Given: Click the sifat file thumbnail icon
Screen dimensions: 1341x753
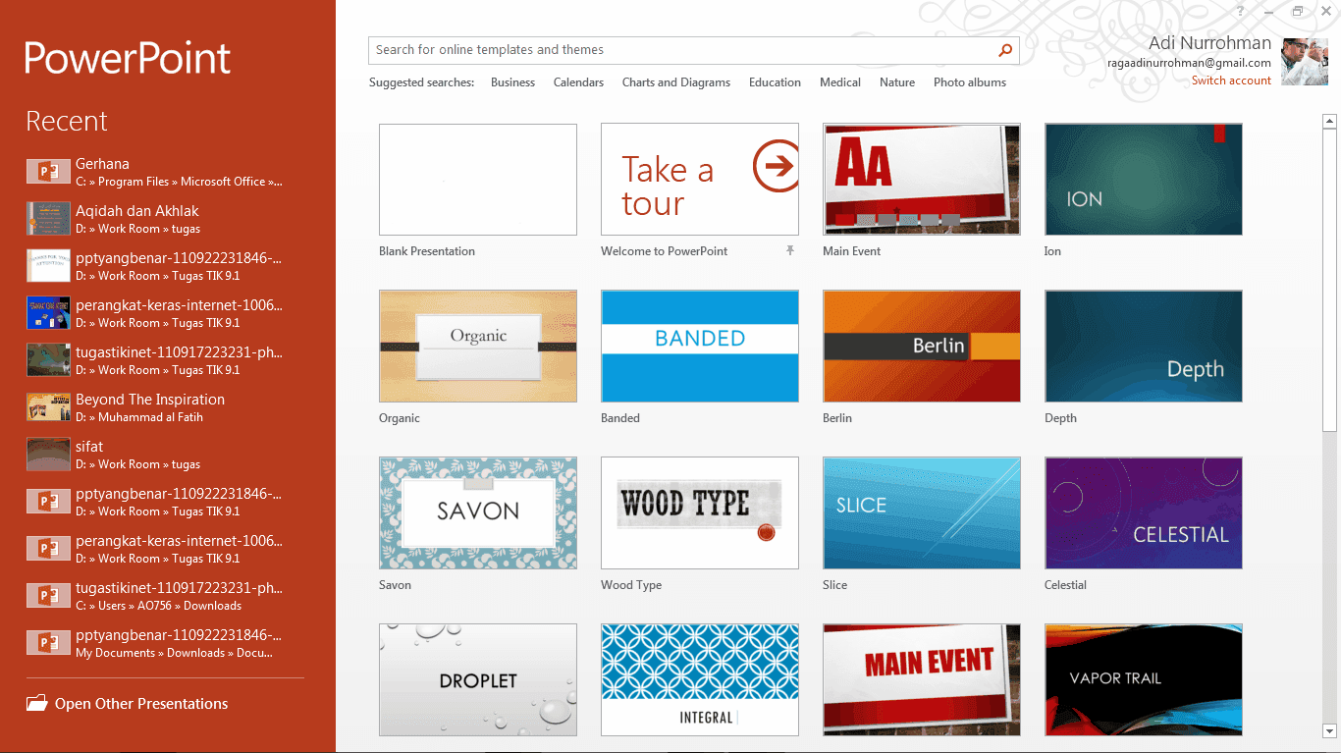Looking at the screenshot, I should pyautogui.click(x=48, y=454).
